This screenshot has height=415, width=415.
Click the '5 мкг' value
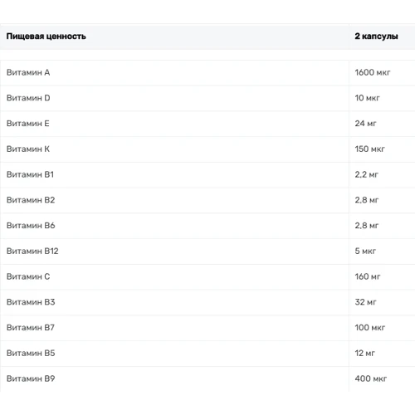[365, 251]
